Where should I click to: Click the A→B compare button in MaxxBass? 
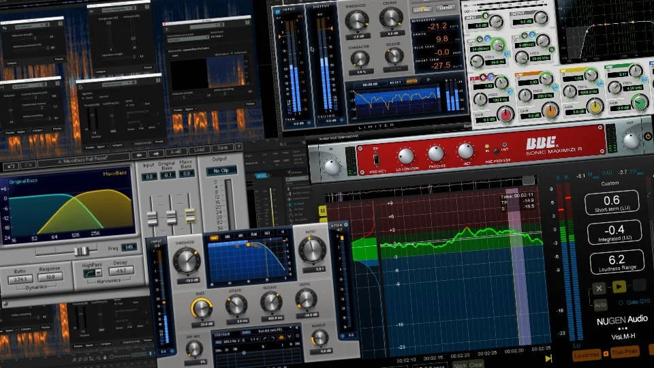pyautogui.click(x=176, y=152)
